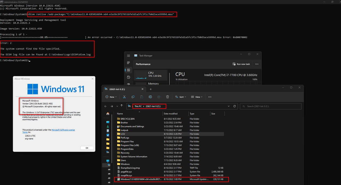Select the Documents and Settings folder
This screenshot has height=185, width=341.
[170, 126]
